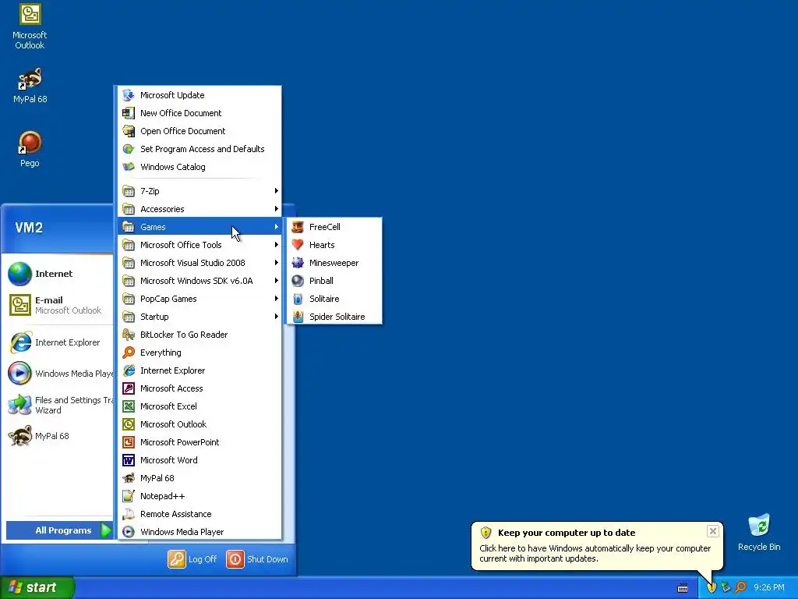
Task: Click the safely remove hardware tray icon
Action: tap(726, 587)
